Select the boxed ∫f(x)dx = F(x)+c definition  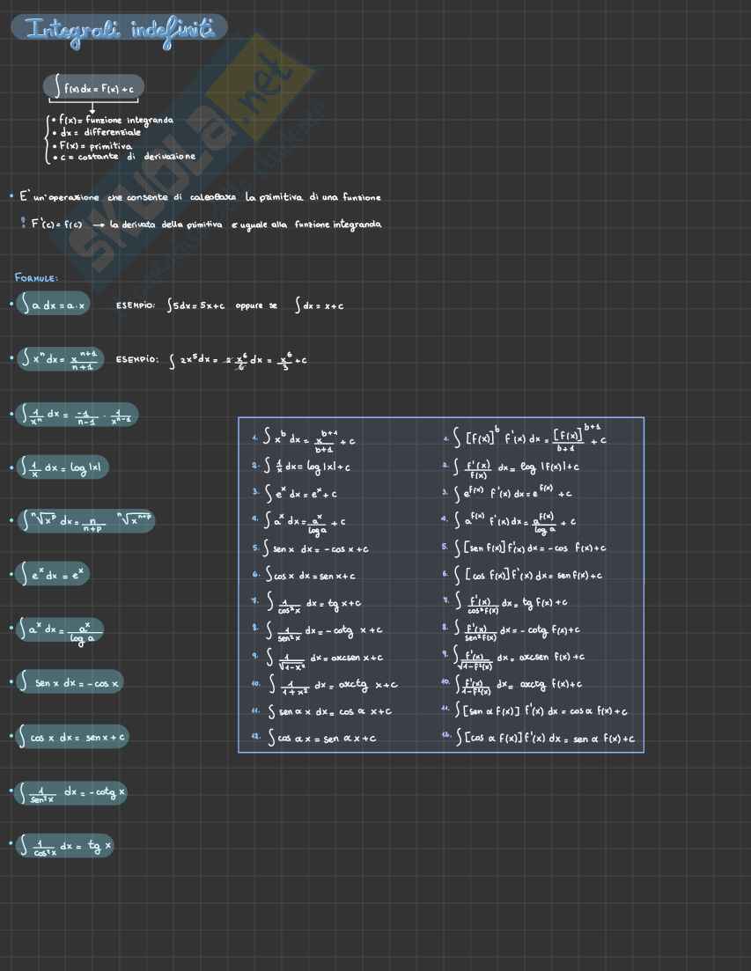click(92, 87)
